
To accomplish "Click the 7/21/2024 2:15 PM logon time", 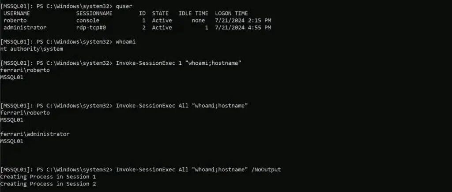I will point(243,20).
